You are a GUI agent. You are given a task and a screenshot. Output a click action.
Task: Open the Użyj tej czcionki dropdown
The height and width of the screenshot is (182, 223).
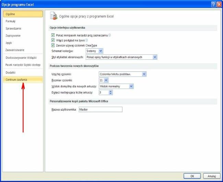[x=144, y=74]
